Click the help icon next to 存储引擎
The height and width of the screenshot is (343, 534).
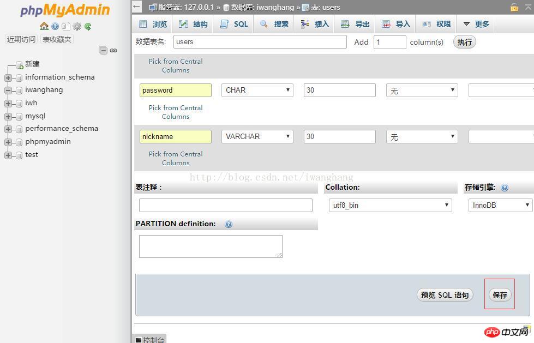[x=505, y=188]
